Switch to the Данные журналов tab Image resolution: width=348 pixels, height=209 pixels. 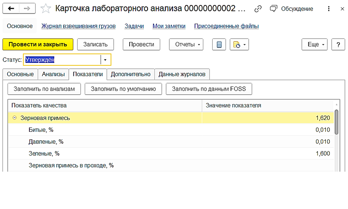coord(182,74)
